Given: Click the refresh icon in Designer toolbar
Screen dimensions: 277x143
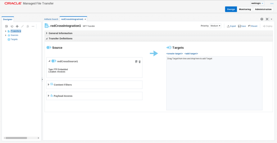Looking at the screenshot, I should pyautogui.click(x=12, y=26).
